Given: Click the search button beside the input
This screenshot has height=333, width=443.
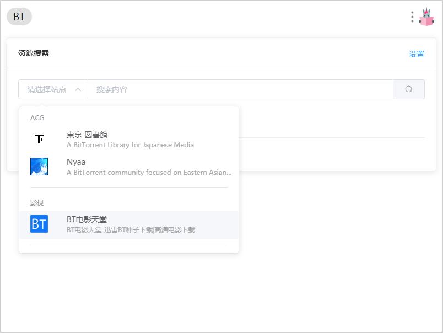Looking at the screenshot, I should click(408, 89).
